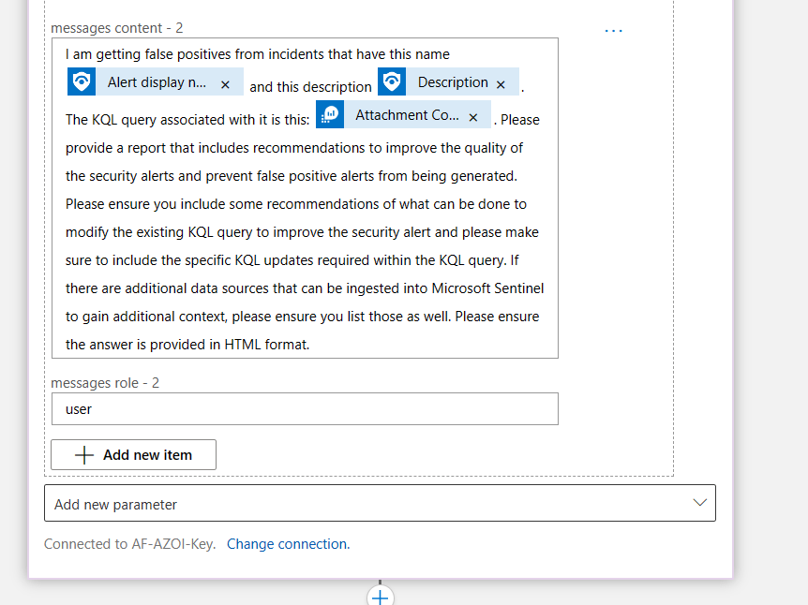Viewport: 808px width, 605px height.
Task: Click the Attachment Content token icon
Action: tap(330, 115)
